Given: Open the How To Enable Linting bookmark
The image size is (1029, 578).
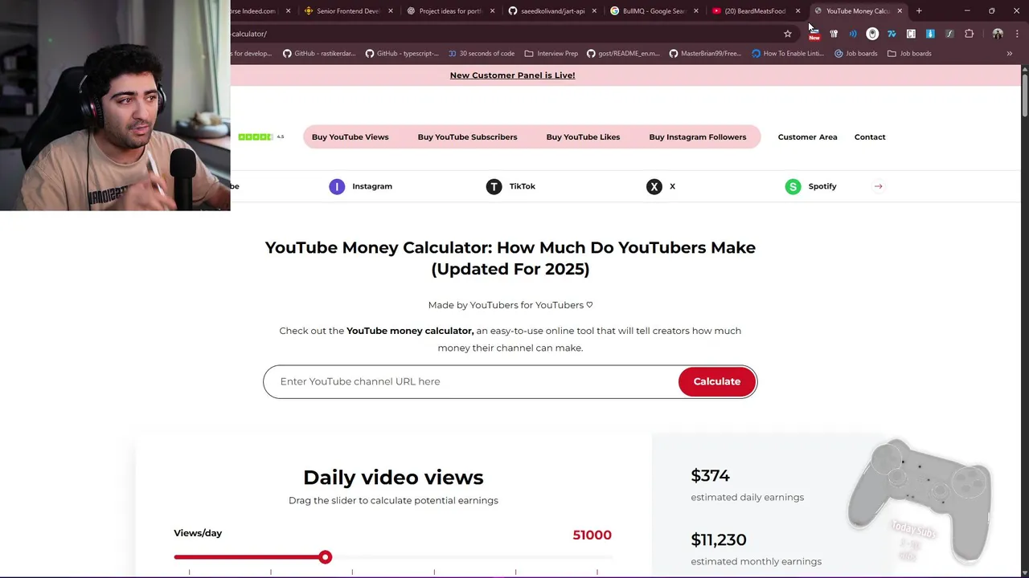Looking at the screenshot, I should pos(787,54).
